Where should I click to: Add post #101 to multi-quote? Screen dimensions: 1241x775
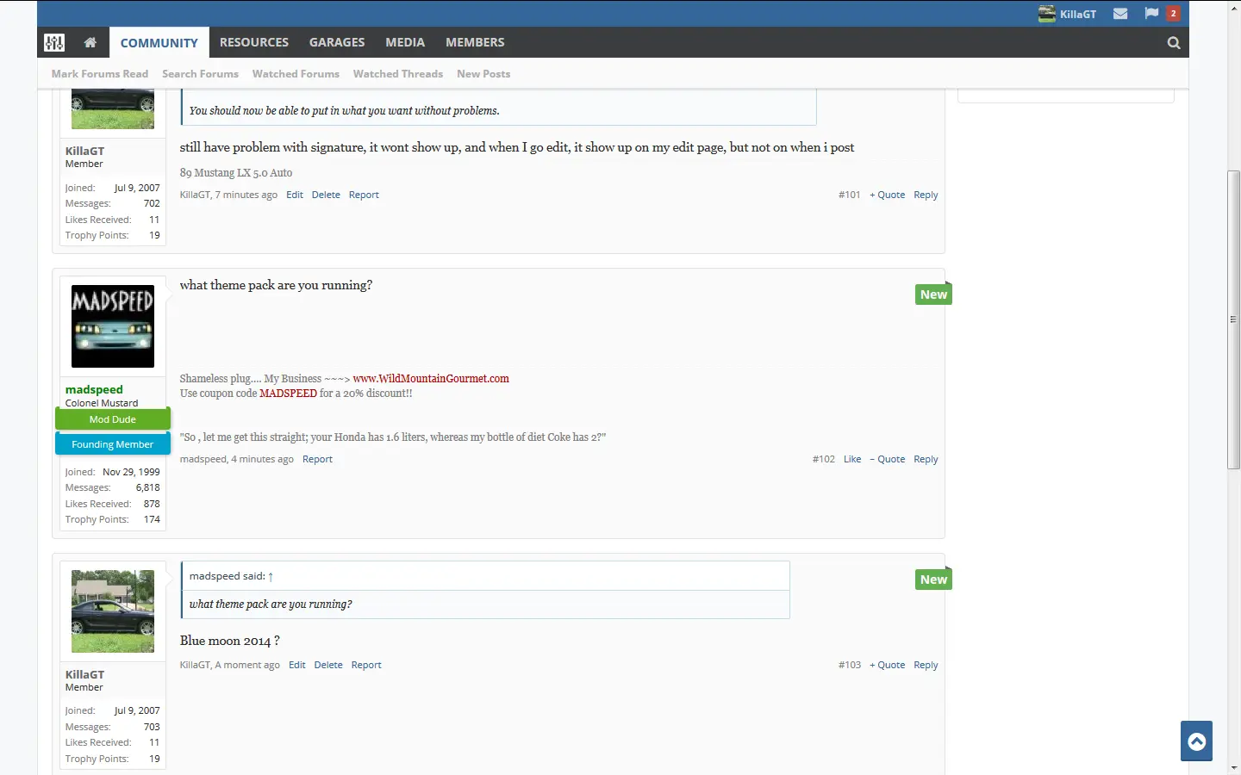click(x=887, y=195)
